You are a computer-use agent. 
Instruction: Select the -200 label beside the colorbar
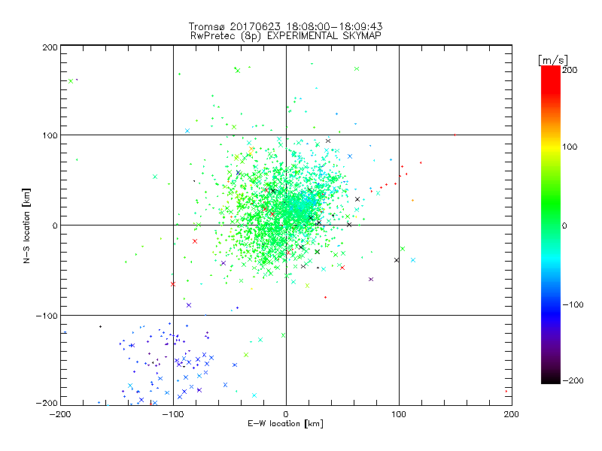(x=573, y=380)
